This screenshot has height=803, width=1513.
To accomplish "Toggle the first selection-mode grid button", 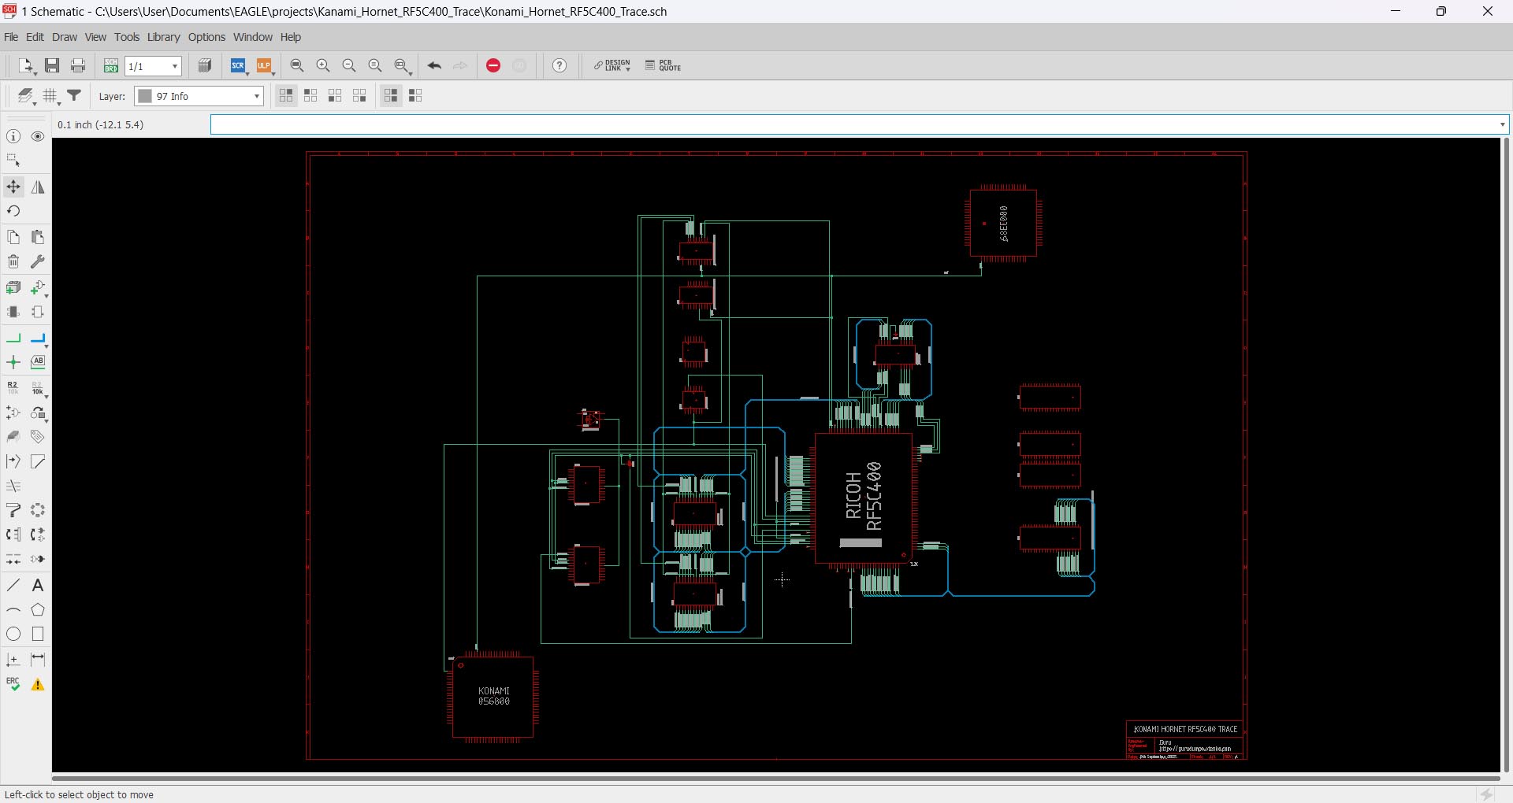I will (x=286, y=95).
